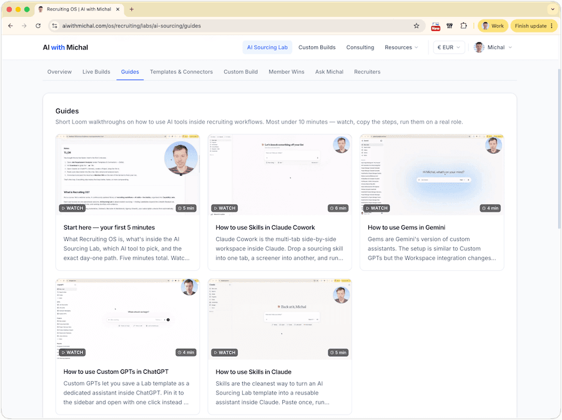This screenshot has width=562, height=420.
Task: Go back to the previous page
Action: pyautogui.click(x=11, y=26)
